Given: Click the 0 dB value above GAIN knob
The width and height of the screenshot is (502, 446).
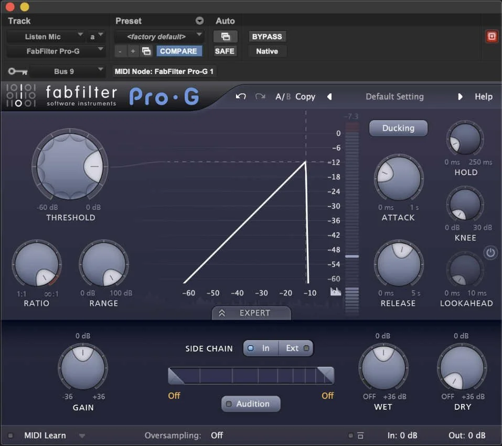Looking at the screenshot, I should click(82, 336).
